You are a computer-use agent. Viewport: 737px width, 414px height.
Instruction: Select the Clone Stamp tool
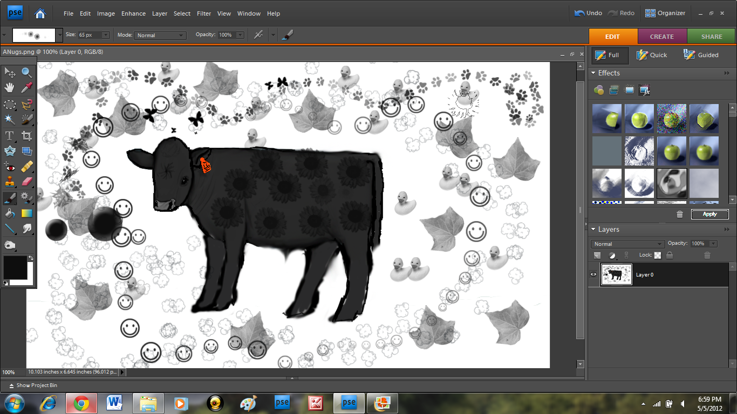(10, 182)
